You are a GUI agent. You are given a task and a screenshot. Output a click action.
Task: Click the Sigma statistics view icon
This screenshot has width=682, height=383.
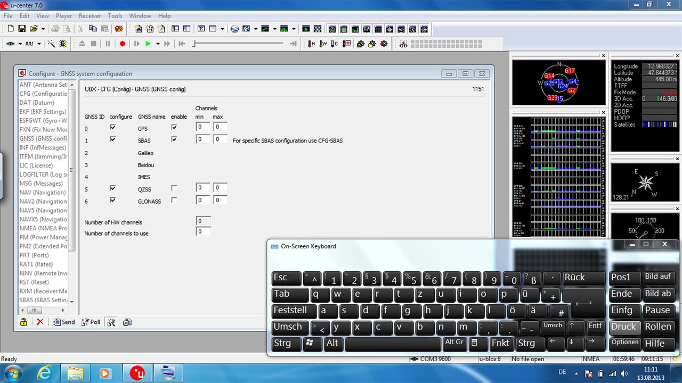(201, 29)
